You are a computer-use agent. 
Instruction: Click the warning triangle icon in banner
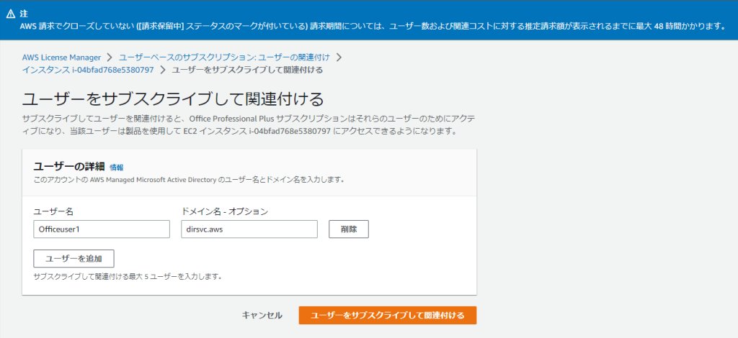[11, 14]
